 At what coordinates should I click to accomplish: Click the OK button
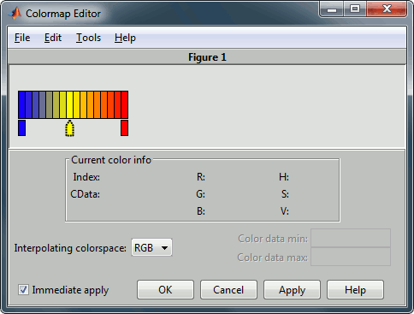(165, 290)
